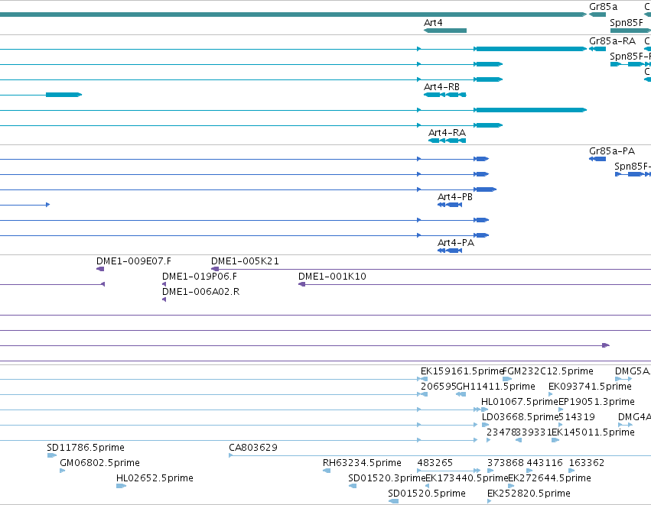Click the 373868 EST label

[x=506, y=463]
